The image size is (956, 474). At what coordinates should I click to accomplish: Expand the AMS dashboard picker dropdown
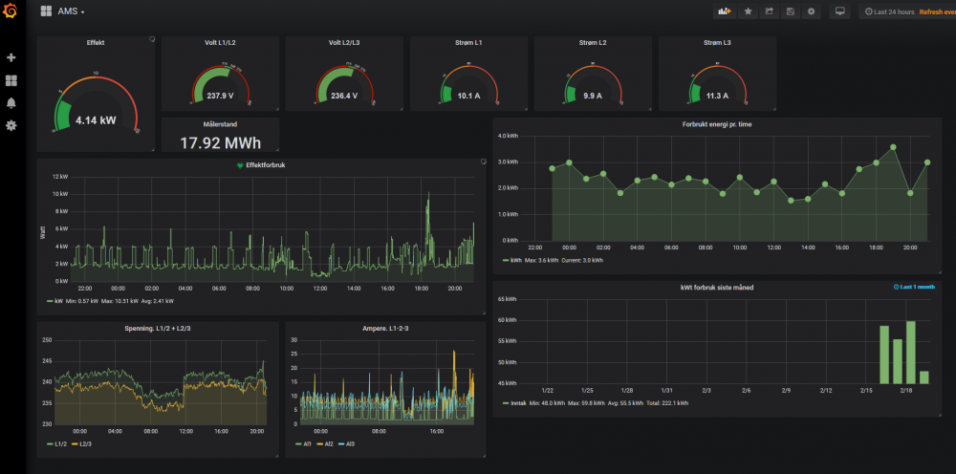71,11
